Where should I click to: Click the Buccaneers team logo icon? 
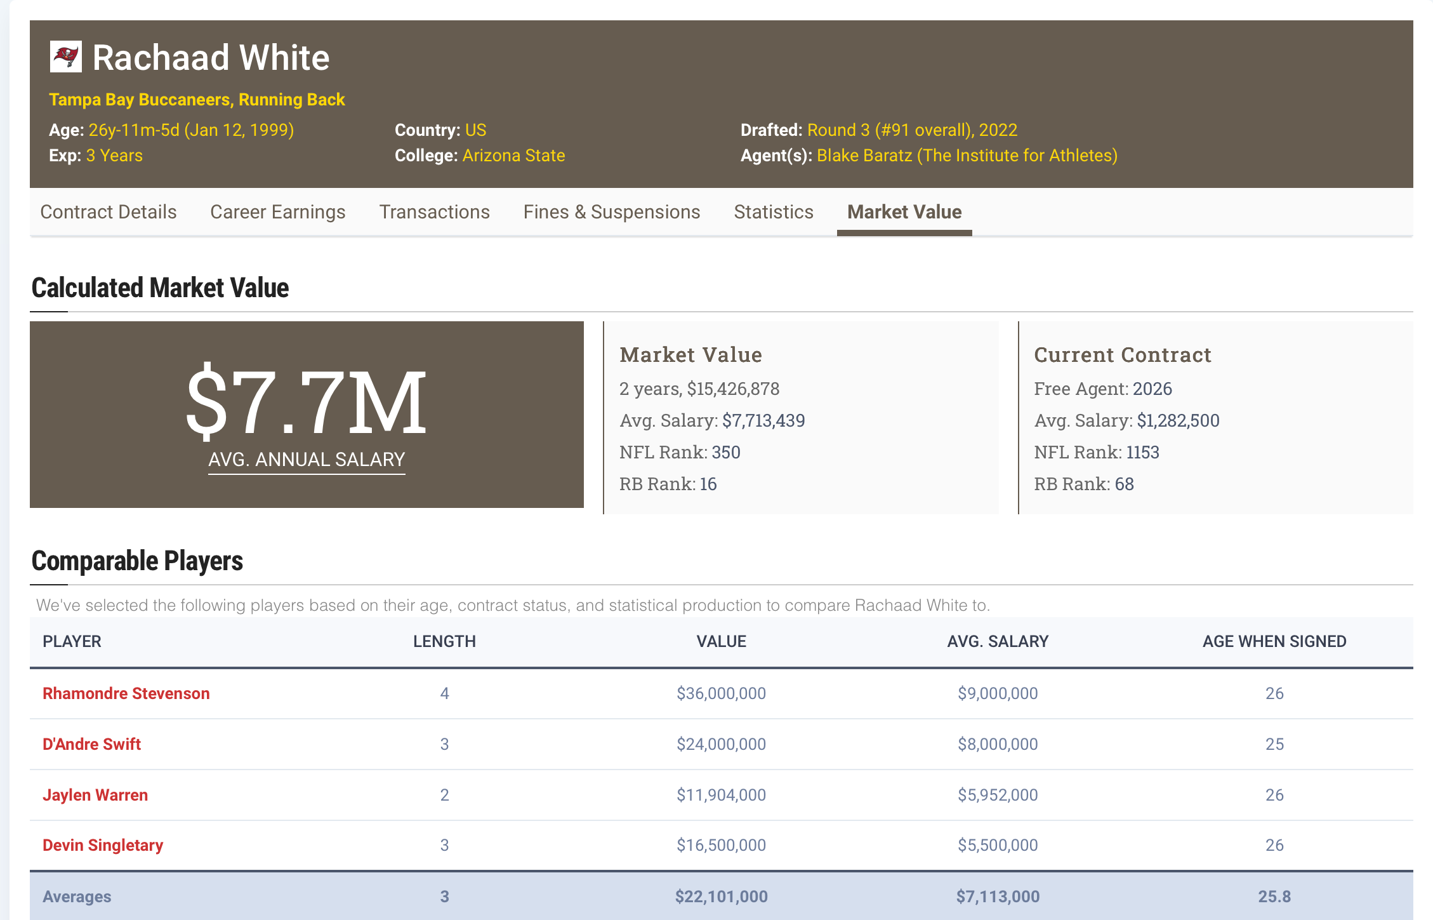click(x=66, y=57)
